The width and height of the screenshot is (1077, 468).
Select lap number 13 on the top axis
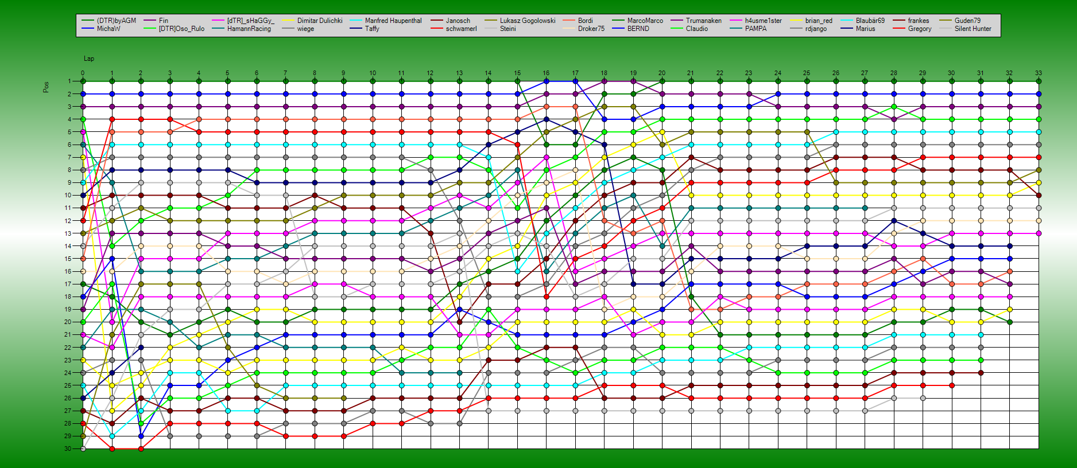[x=459, y=73]
